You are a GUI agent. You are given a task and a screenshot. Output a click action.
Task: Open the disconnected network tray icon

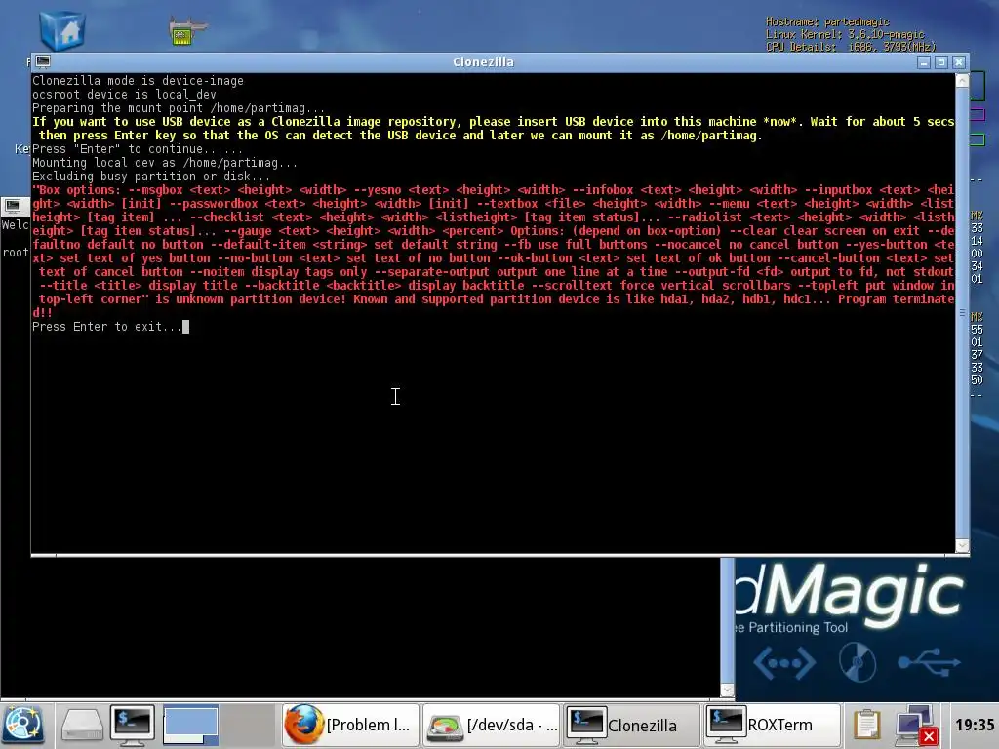point(917,726)
